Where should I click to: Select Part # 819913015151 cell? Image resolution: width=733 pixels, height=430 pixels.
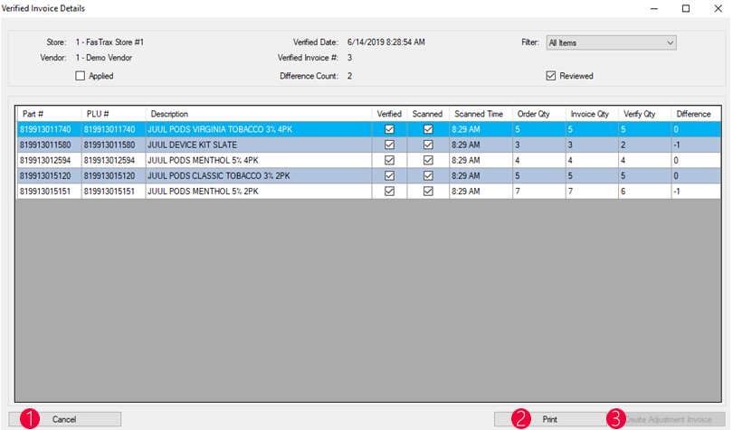[50, 191]
